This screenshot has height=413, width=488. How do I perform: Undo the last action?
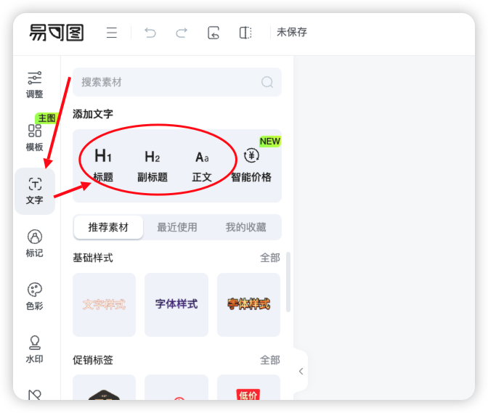[150, 33]
